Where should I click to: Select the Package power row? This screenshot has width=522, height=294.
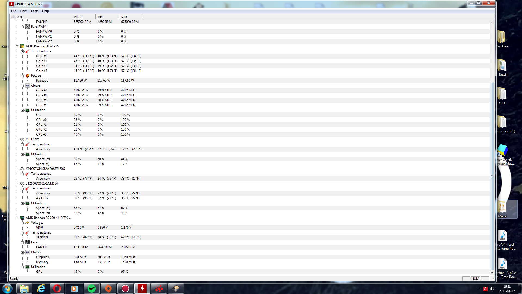250,81
